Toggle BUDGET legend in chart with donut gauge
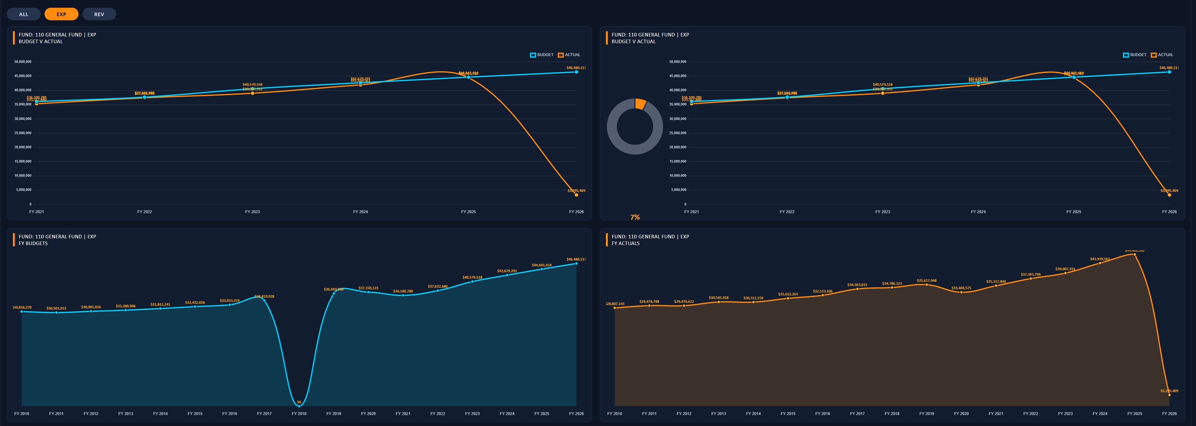 pos(1135,55)
